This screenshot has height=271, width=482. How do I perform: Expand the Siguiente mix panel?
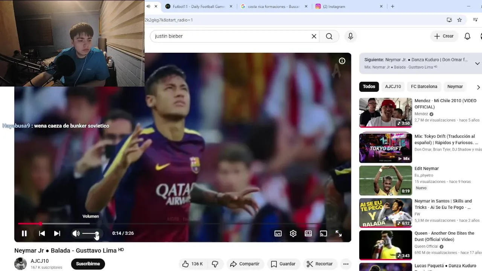[477, 63]
